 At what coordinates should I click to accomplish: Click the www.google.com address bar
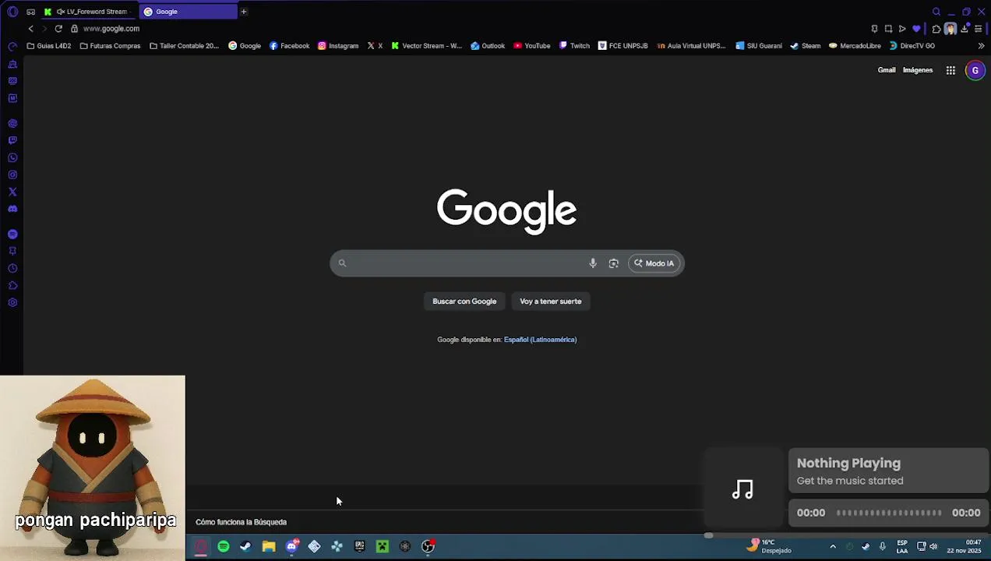(x=111, y=29)
